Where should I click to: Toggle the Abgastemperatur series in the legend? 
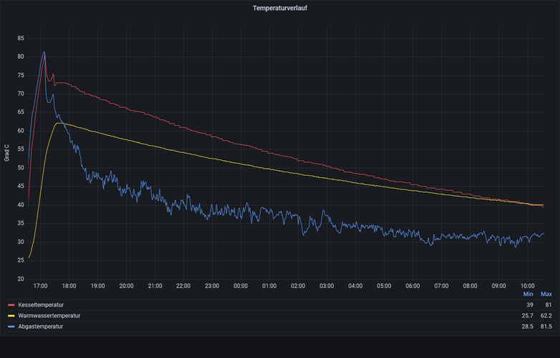pos(40,327)
